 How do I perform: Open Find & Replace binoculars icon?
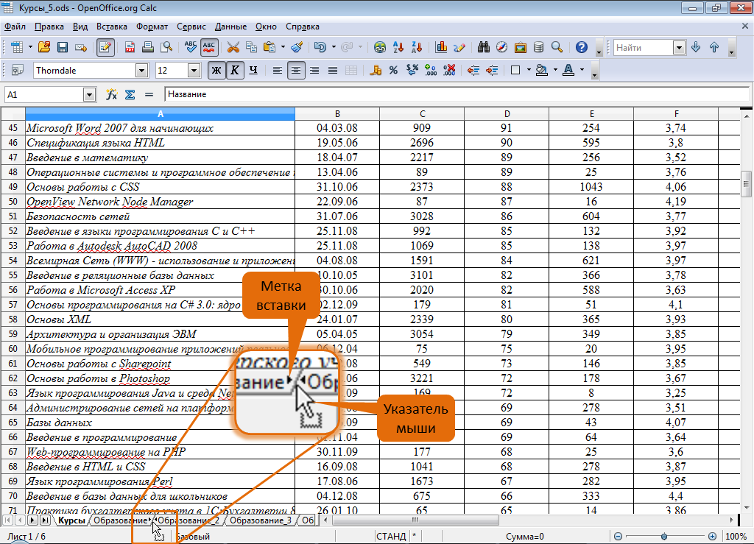pos(484,48)
